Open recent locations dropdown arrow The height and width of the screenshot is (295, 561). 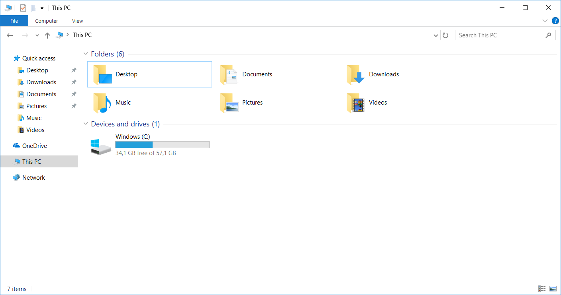tap(37, 35)
